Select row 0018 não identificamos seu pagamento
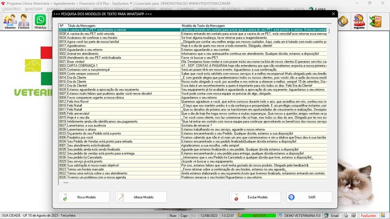 193,121
